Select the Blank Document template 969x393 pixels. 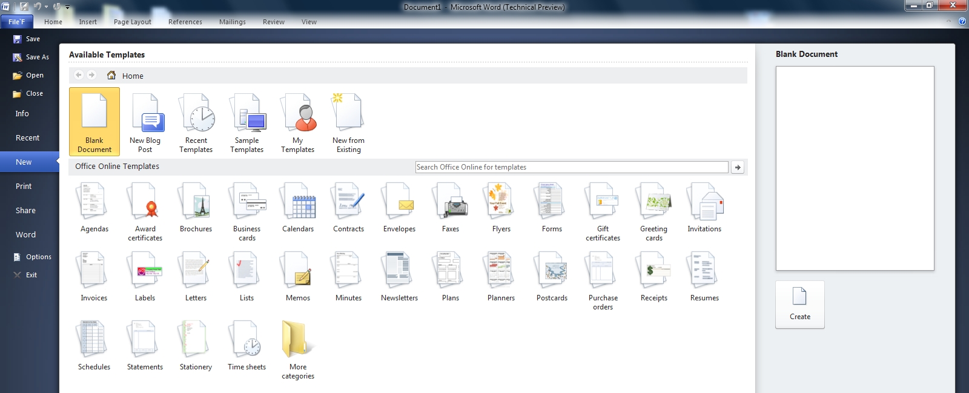(94, 122)
